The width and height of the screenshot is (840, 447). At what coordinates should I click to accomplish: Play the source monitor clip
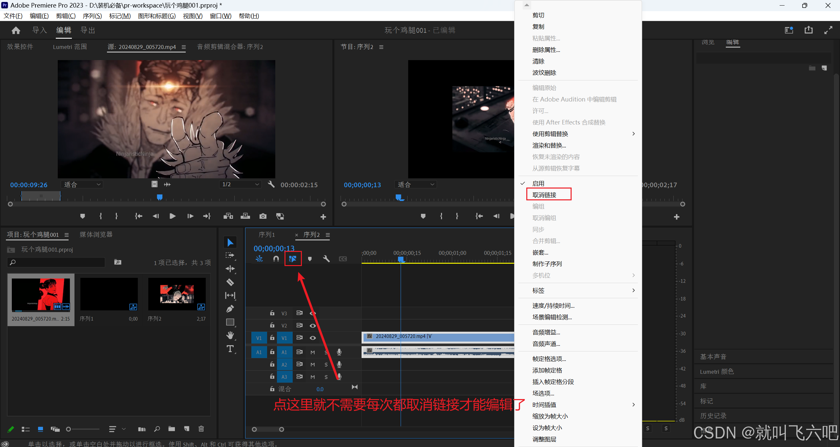(x=172, y=216)
